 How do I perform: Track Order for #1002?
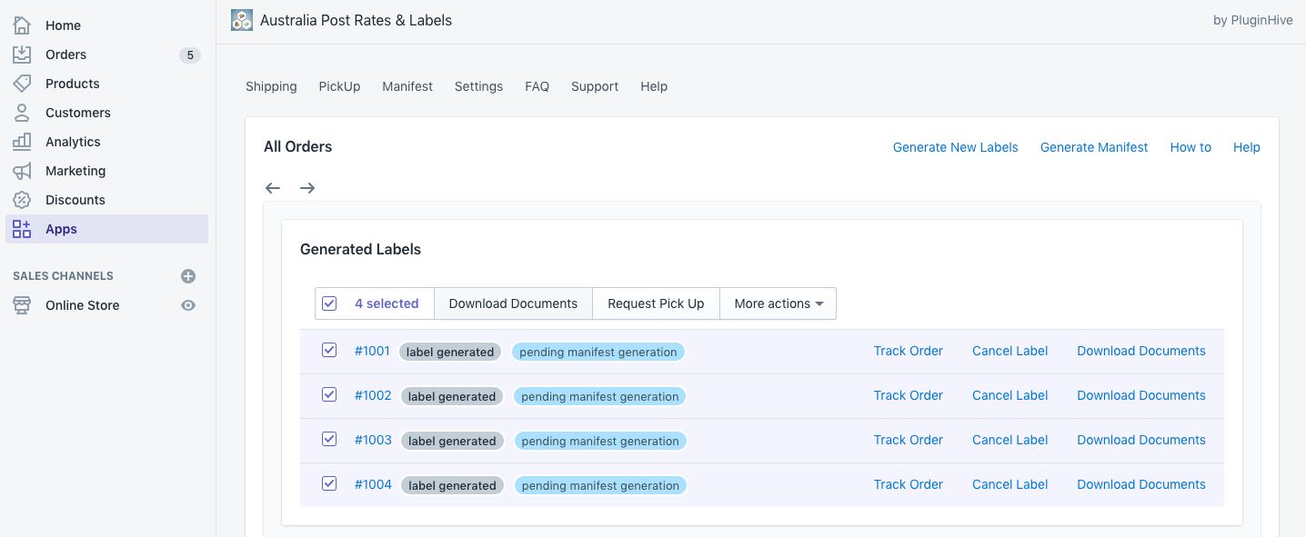[x=908, y=395]
